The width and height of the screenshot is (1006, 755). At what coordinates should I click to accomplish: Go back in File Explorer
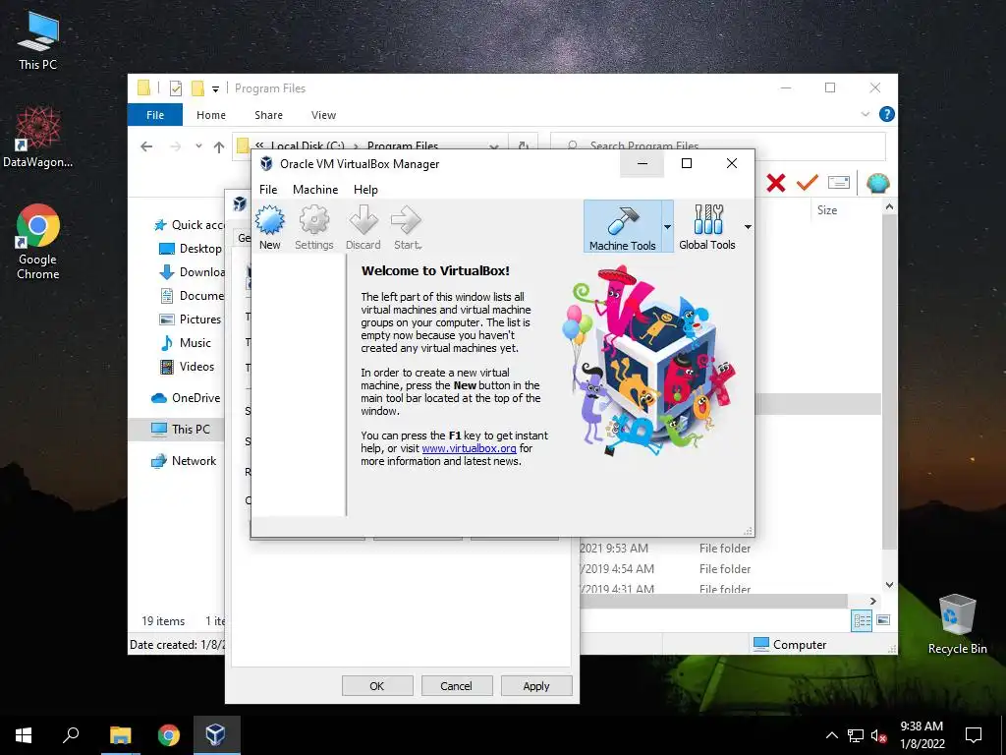146,147
